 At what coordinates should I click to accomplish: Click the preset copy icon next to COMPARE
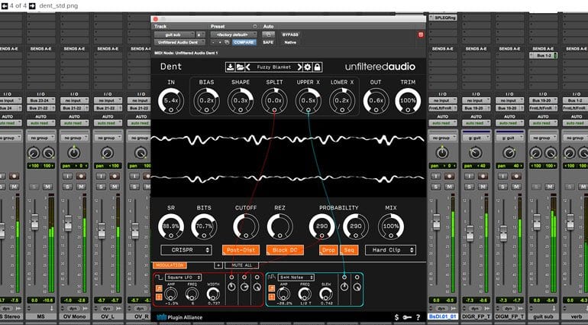pos(227,43)
